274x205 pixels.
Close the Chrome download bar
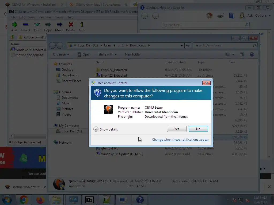pyautogui.click(x=269, y=187)
